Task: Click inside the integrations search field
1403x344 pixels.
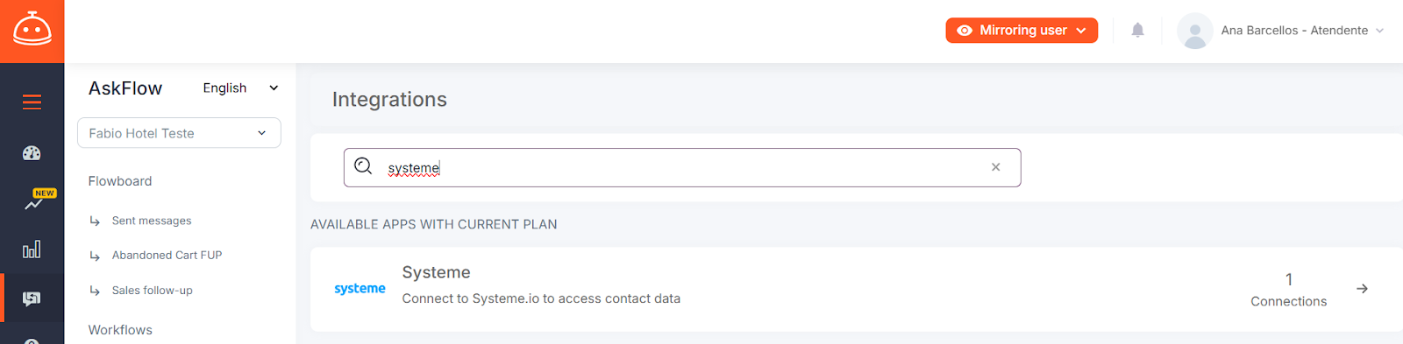Action: (682, 167)
